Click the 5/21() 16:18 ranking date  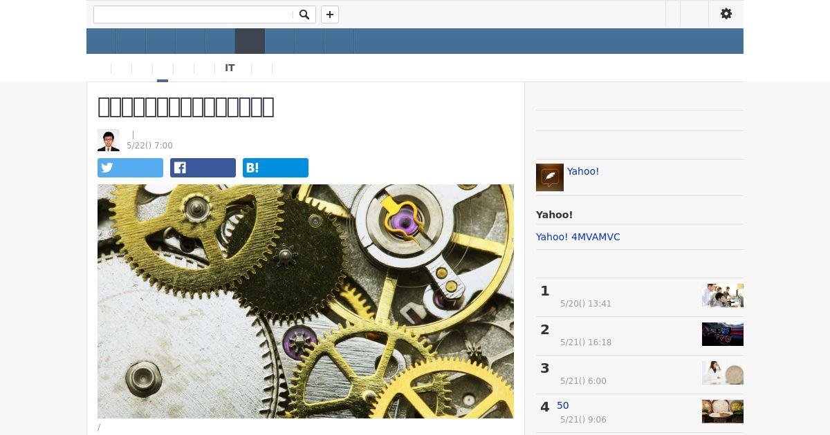(x=586, y=342)
